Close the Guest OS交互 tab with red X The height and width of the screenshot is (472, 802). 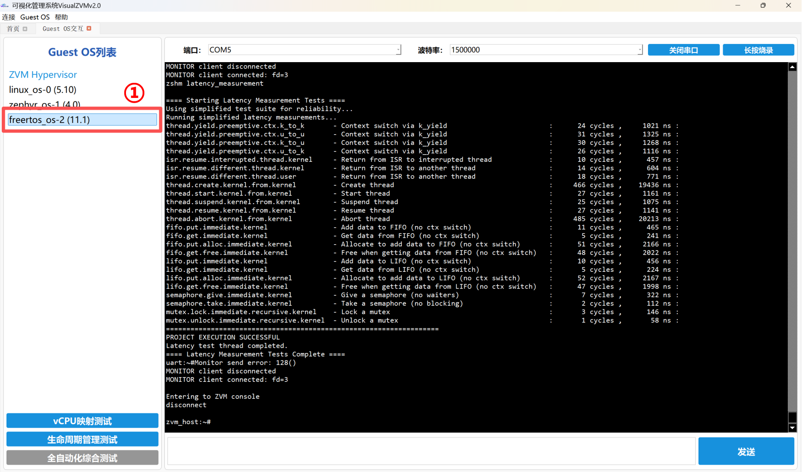(89, 28)
